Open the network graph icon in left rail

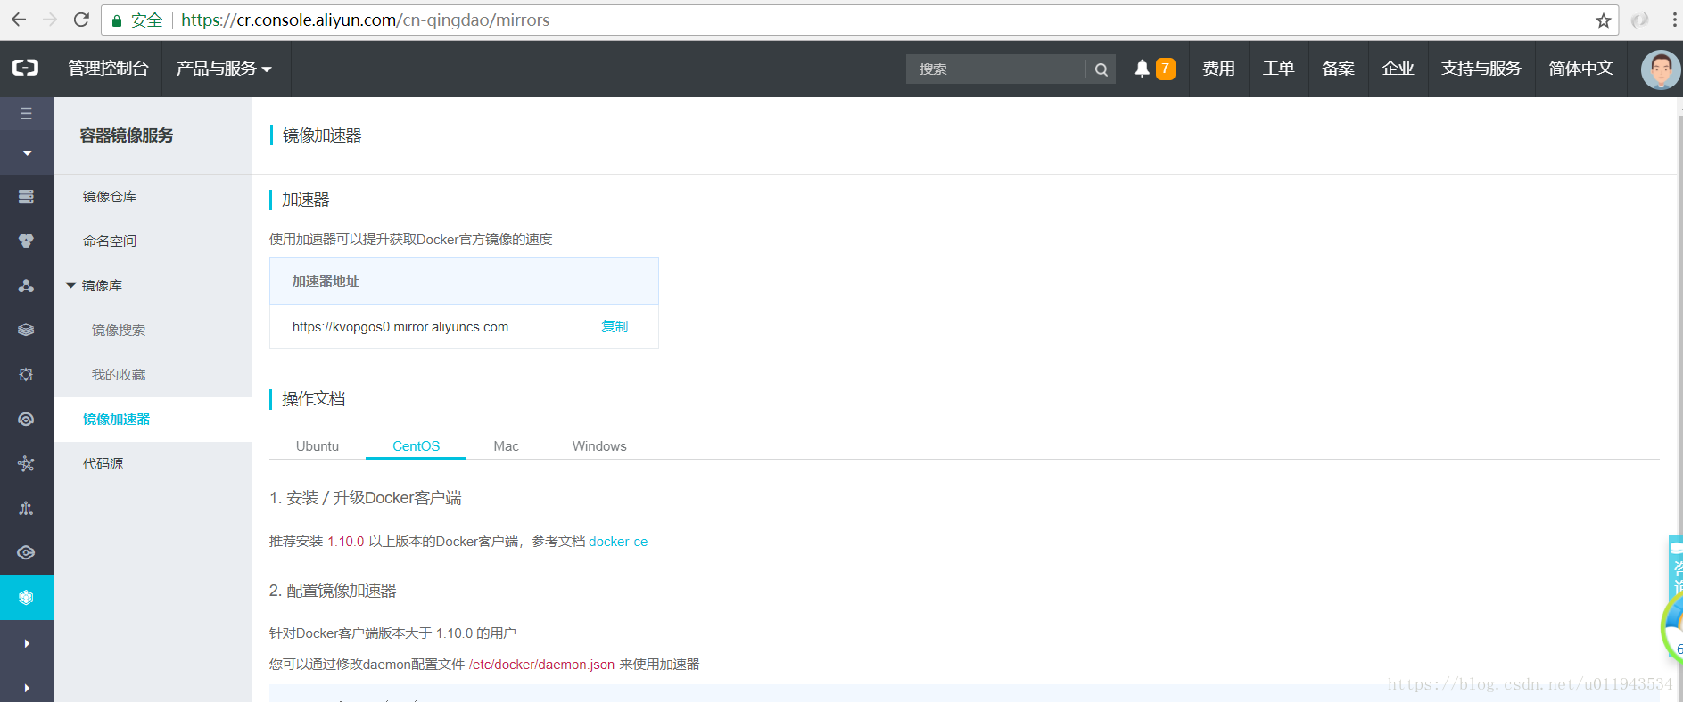point(27,463)
